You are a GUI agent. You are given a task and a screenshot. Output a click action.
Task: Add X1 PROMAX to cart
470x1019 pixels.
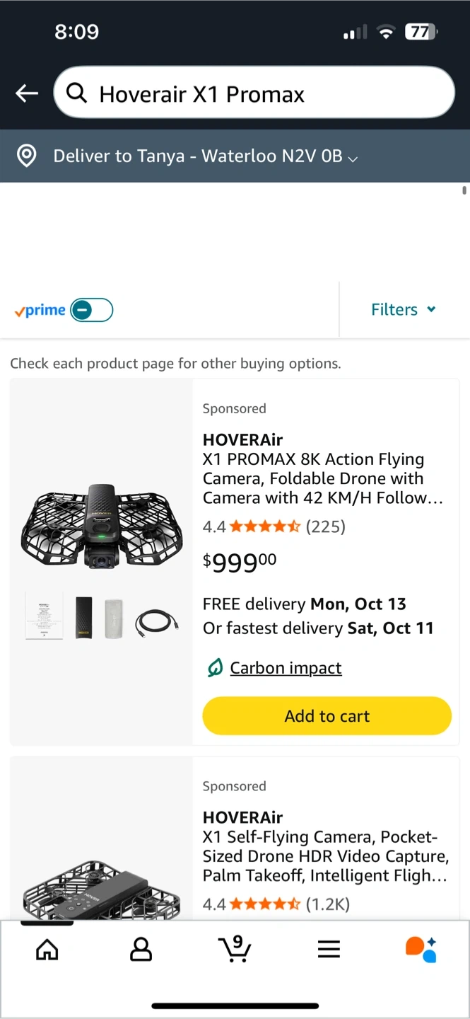tap(327, 716)
